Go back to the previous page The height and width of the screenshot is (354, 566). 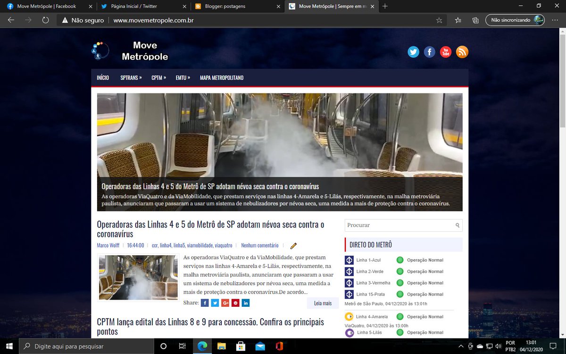pyautogui.click(x=11, y=20)
